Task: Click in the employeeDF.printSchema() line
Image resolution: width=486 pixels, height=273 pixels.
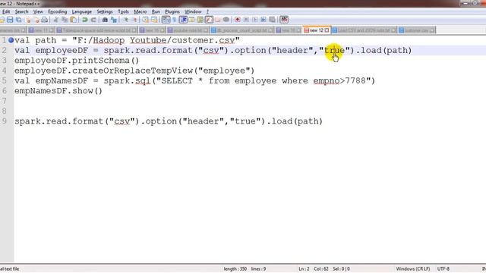Action: pos(77,61)
